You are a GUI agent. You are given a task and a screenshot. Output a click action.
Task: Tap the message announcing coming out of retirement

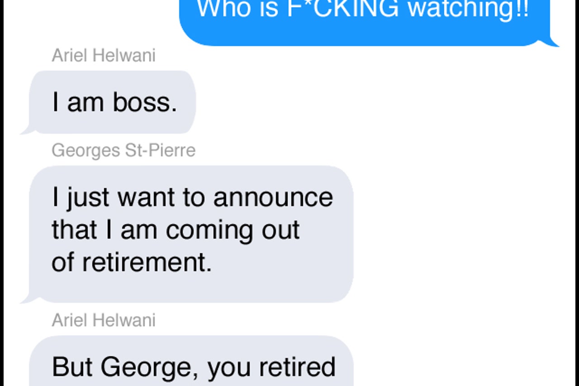click(x=191, y=234)
